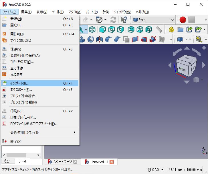
Task: Click the 143.11 mm x 100.00 mm dimension readout
Action: pyautogui.click(x=185, y=170)
